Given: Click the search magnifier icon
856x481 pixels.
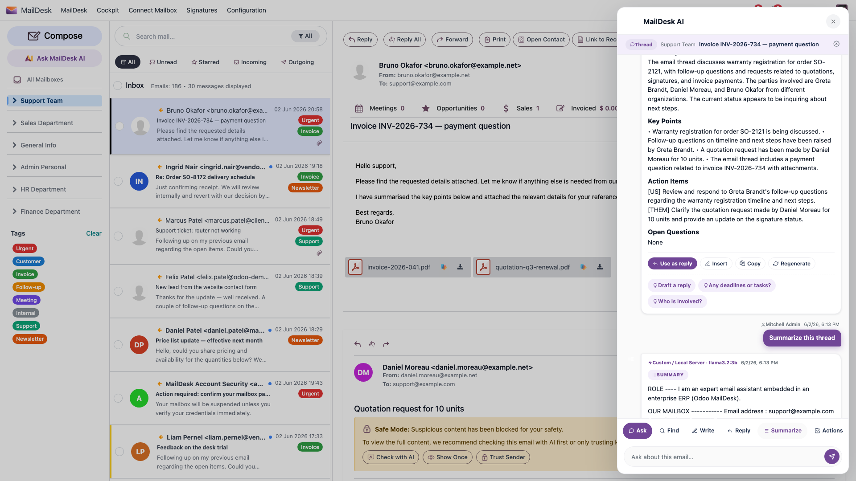Looking at the screenshot, I should (127, 37).
